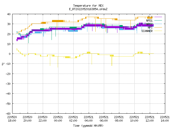170x128 pixels.
Task: Click the filename 'E_RT20220520163854.sfduZ' subtitle
Action: (x=88, y=9)
